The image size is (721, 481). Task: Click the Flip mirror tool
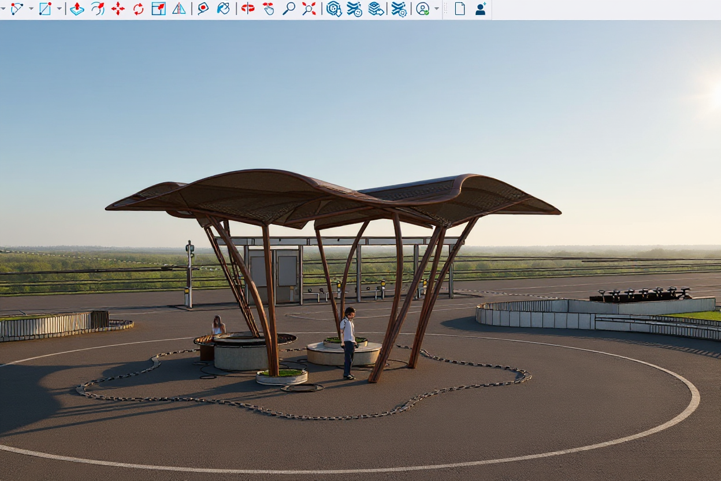click(179, 9)
